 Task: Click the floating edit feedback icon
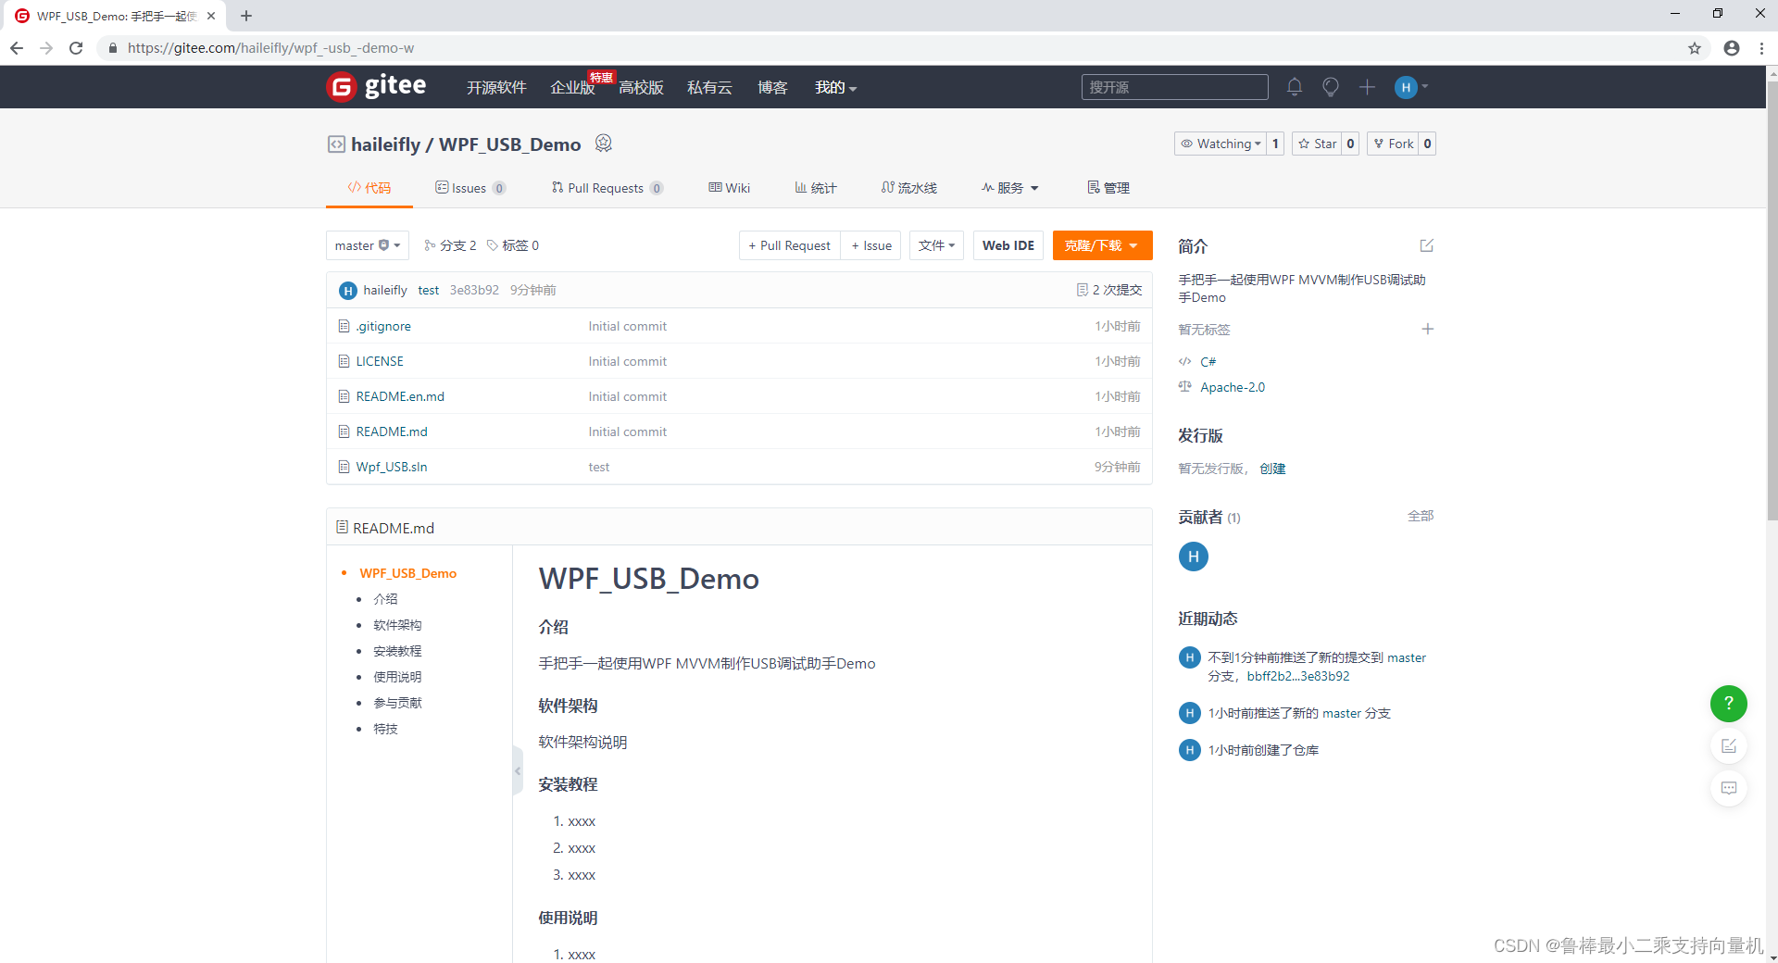(1728, 746)
